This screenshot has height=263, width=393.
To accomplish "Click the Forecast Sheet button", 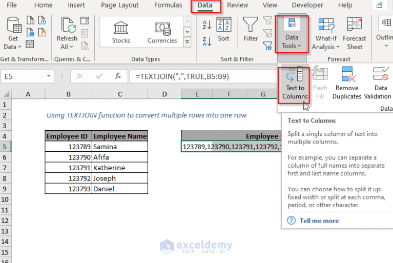I will click(355, 34).
